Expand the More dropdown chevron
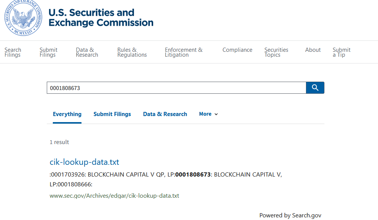The height and width of the screenshot is (220, 378). [x=216, y=114]
